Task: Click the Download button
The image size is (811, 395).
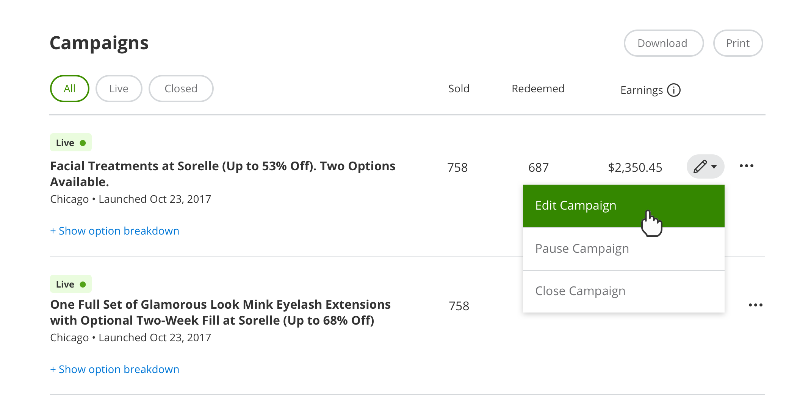Action: (x=663, y=43)
